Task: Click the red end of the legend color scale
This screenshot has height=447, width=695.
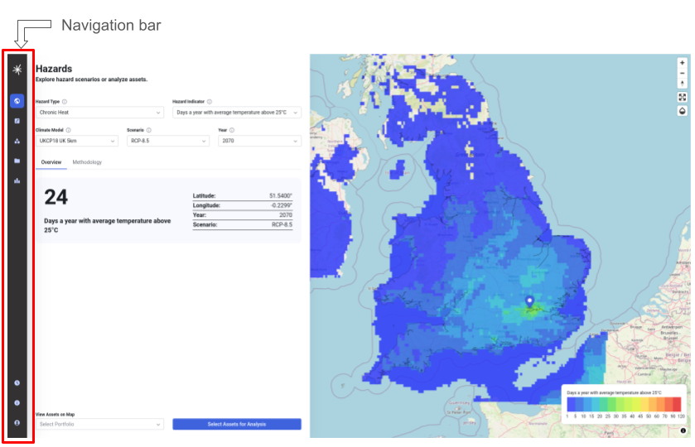Action: point(677,405)
